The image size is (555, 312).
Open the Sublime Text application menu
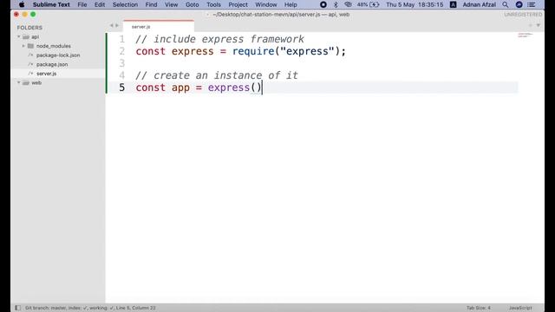point(51,4)
